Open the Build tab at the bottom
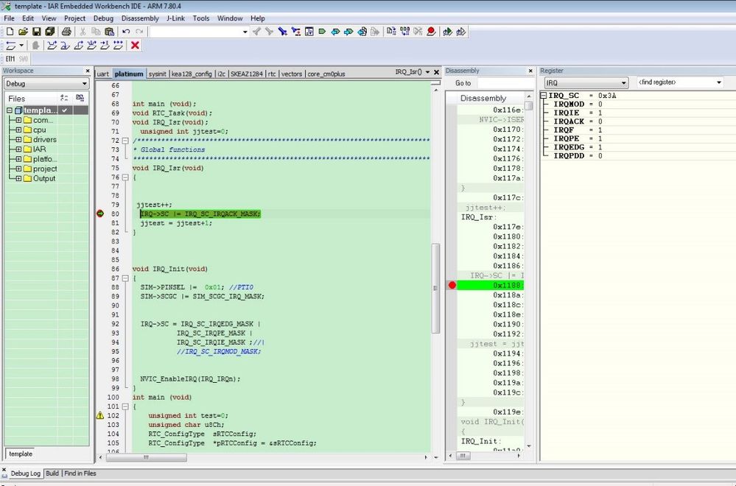Viewport: 736px width, 486px height. pyautogui.click(x=52, y=473)
